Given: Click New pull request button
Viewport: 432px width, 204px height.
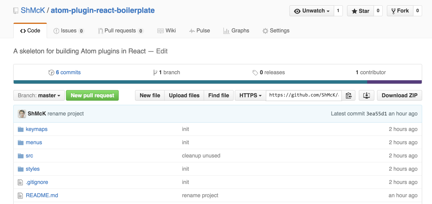Looking at the screenshot, I should (92, 95).
